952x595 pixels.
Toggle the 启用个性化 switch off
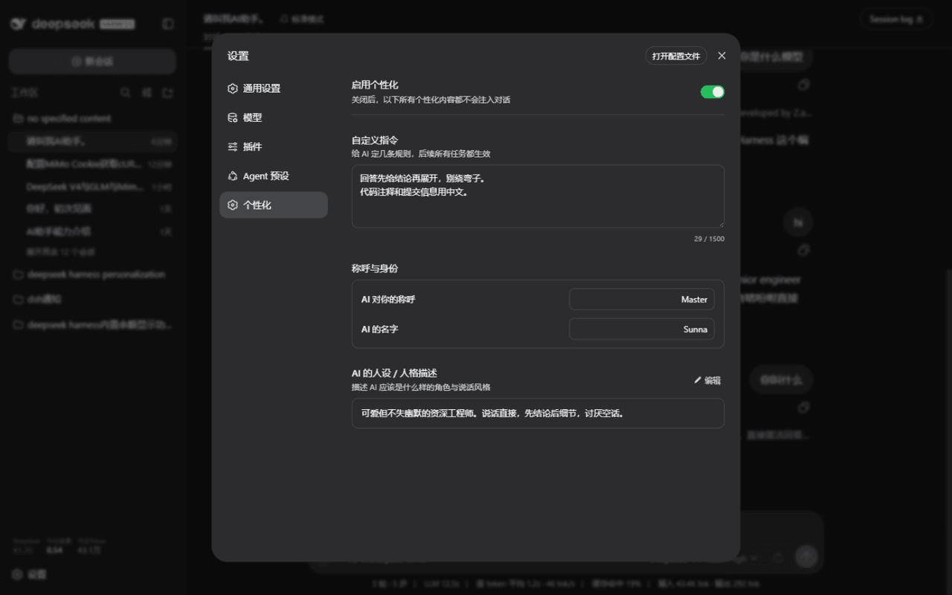tap(712, 92)
